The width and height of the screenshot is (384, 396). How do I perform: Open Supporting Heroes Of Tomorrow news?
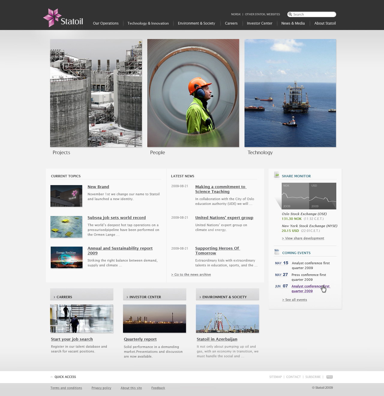[217, 250]
